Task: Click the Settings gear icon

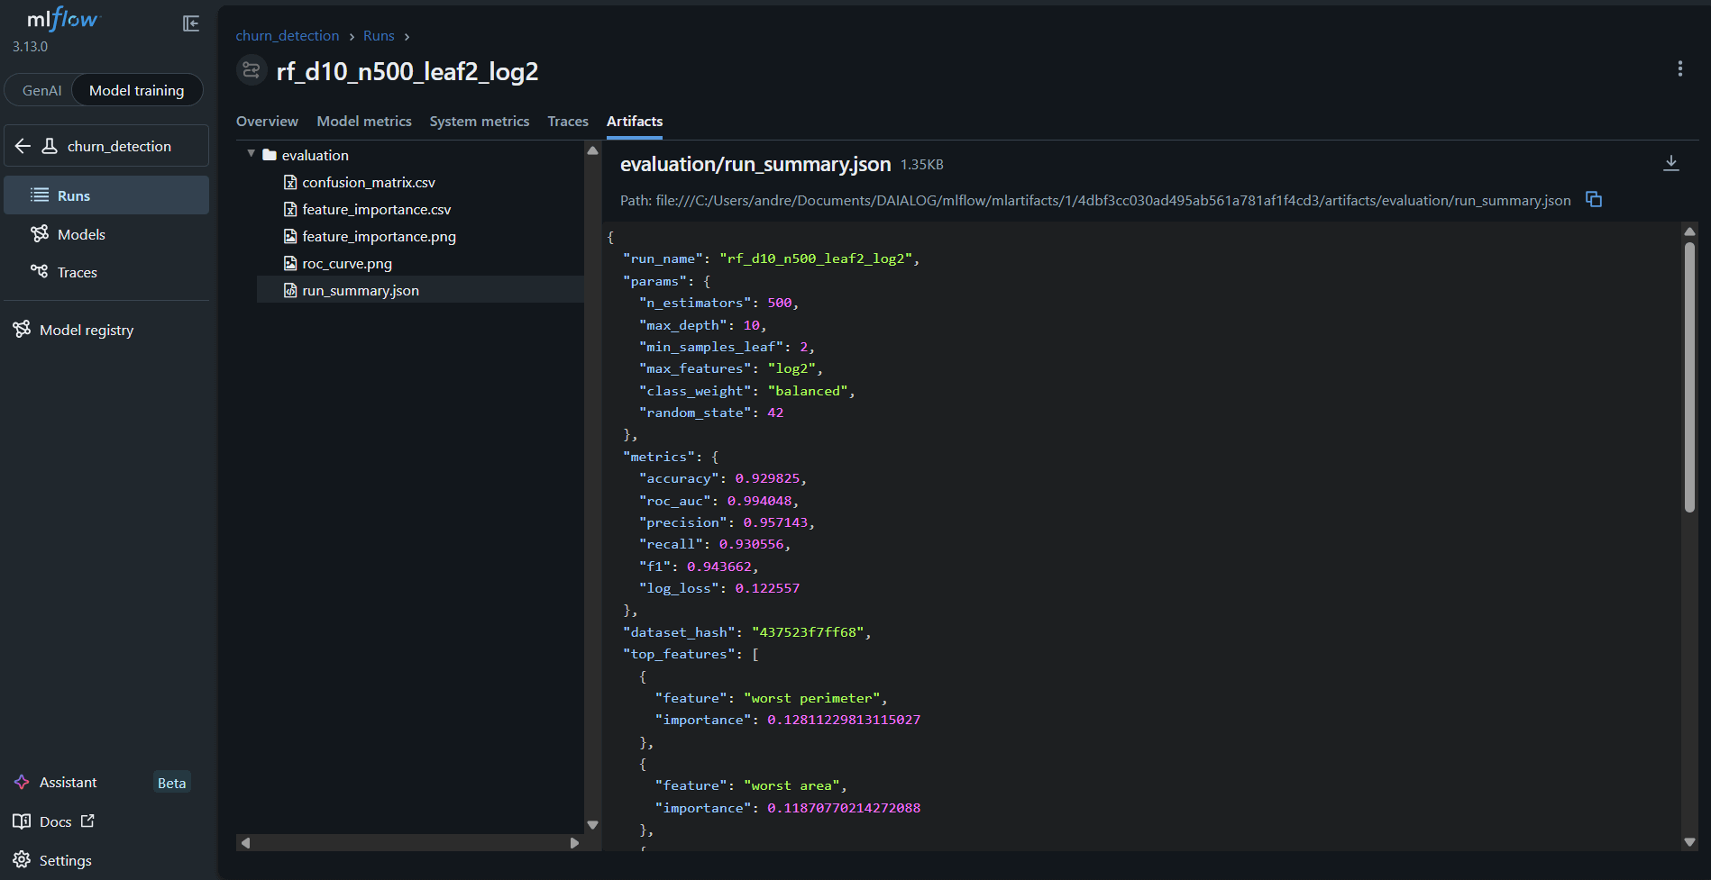Action: point(22,859)
